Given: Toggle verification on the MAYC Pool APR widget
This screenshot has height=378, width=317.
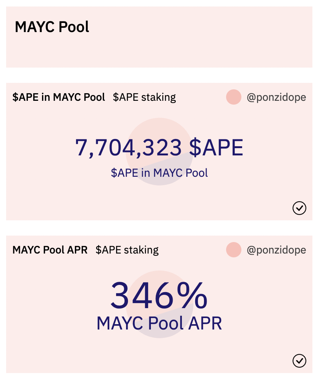Looking at the screenshot, I should [299, 361].
